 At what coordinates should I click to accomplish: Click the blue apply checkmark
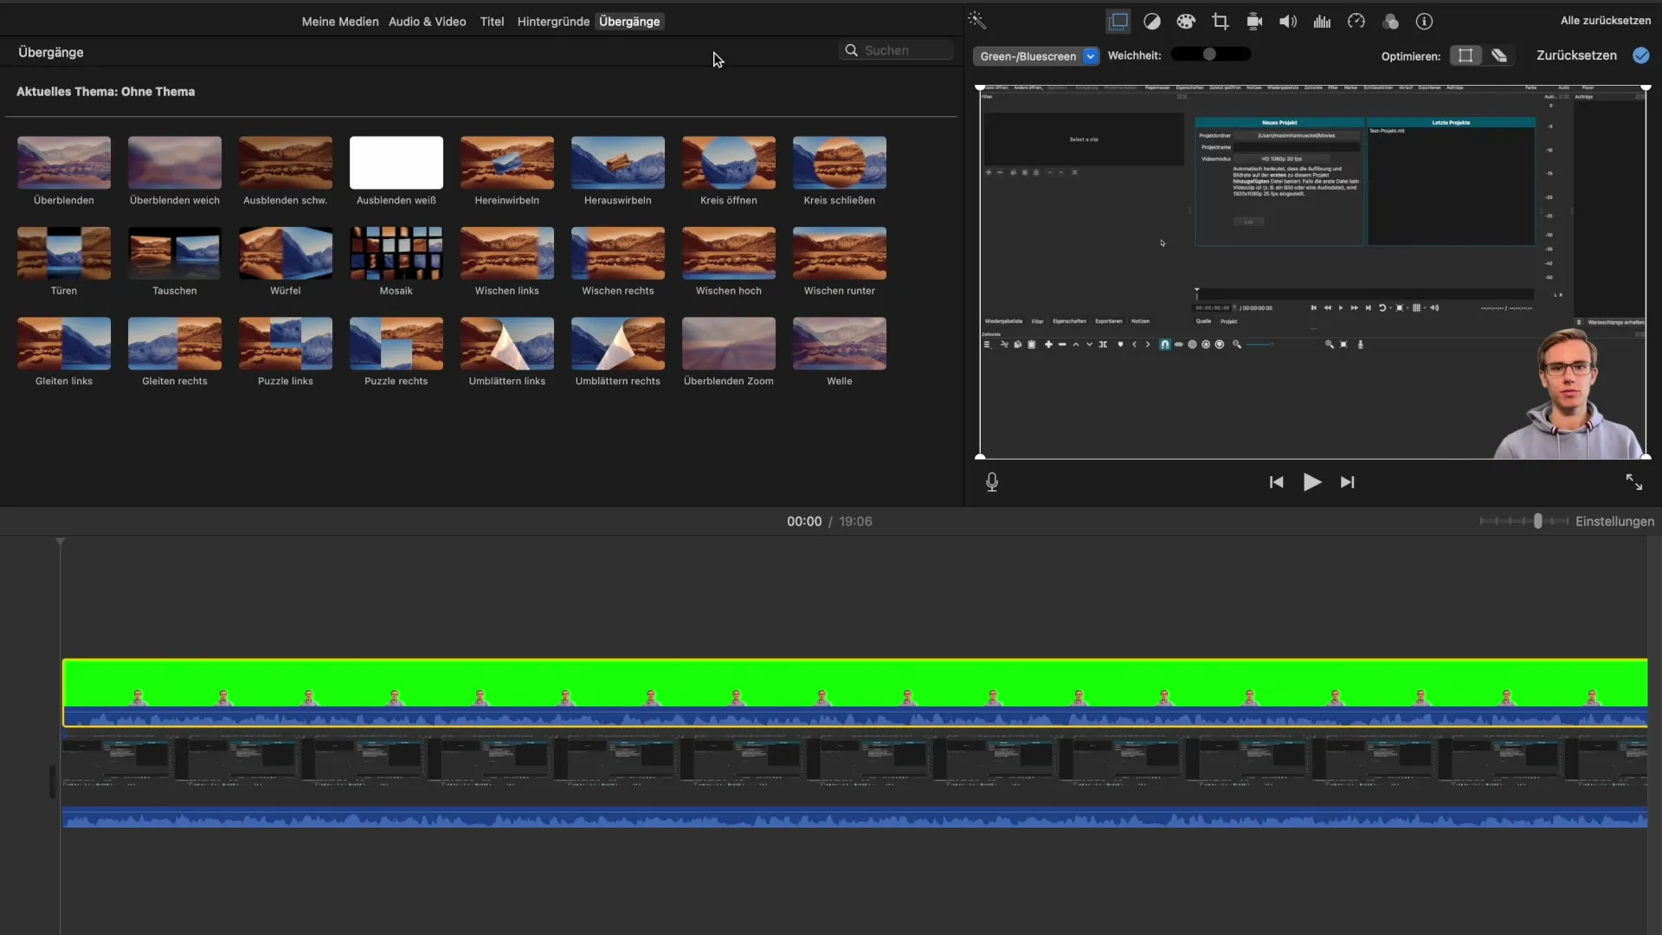pos(1641,55)
